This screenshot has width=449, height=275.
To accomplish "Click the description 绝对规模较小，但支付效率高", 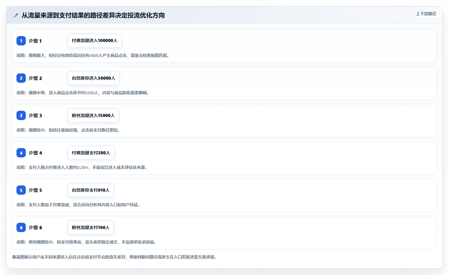I will click(x=86, y=242).
